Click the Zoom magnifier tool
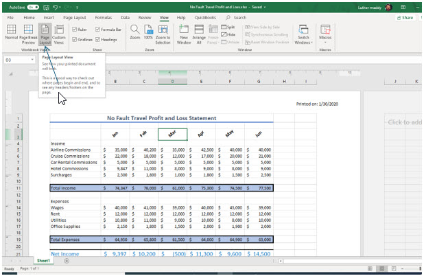This screenshot has width=424, height=276. pos(134,32)
